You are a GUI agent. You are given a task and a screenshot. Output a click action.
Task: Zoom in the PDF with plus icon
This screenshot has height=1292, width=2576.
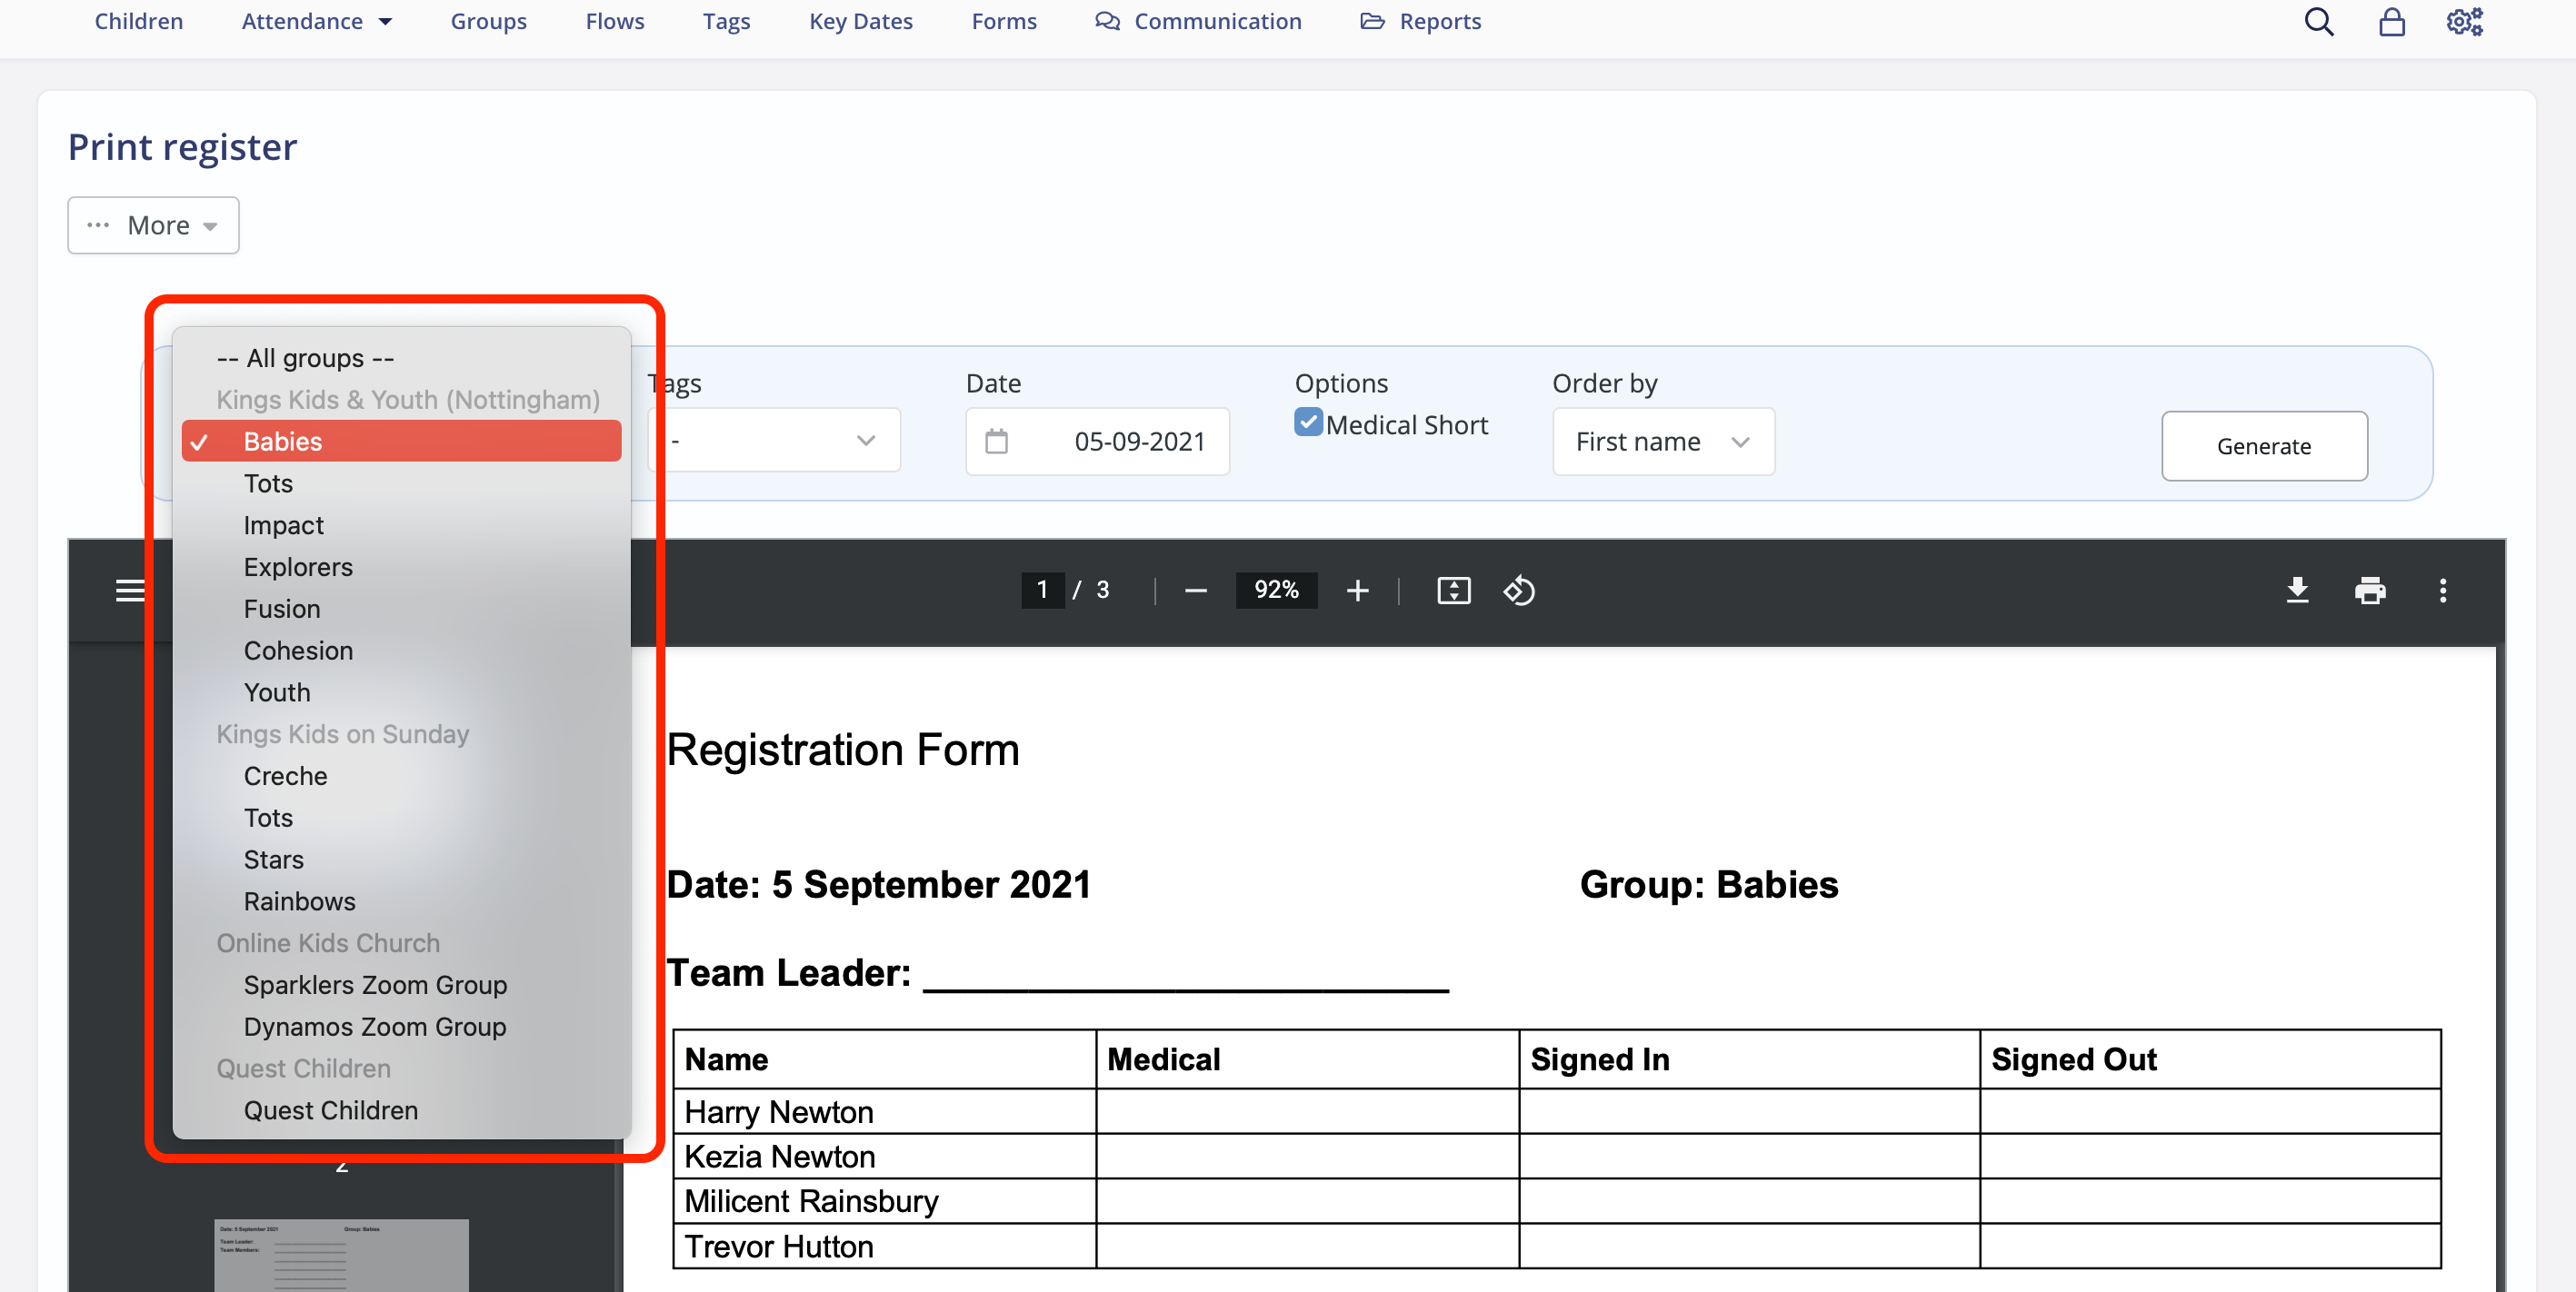(1357, 590)
